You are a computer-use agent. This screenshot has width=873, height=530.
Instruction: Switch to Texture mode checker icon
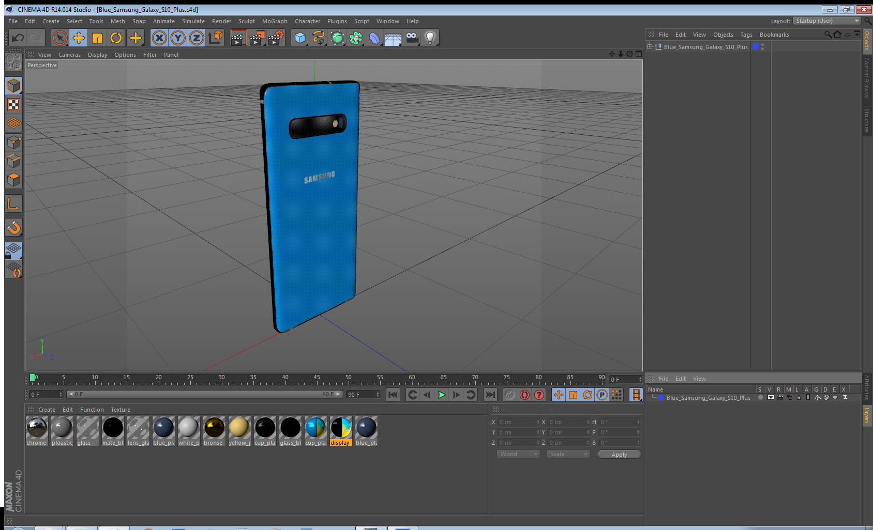[x=13, y=105]
